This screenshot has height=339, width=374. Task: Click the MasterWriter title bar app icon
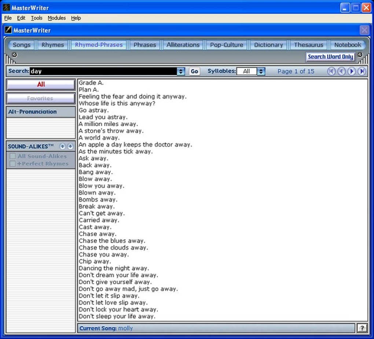point(6,7)
